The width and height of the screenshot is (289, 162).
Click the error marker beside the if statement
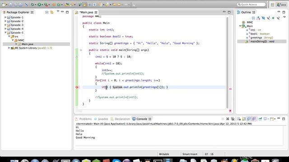77,87
